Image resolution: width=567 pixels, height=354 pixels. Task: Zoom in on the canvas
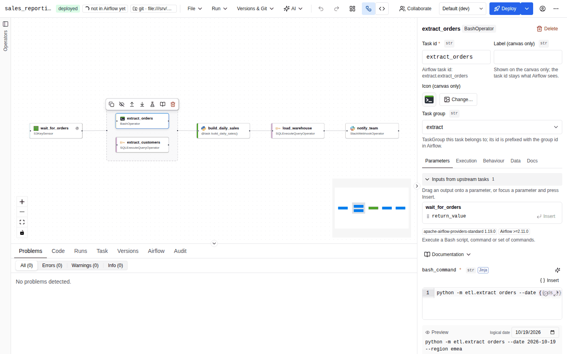22,202
